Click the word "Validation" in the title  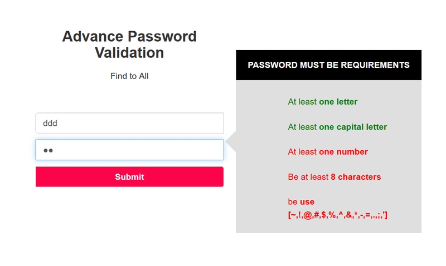[x=129, y=53]
